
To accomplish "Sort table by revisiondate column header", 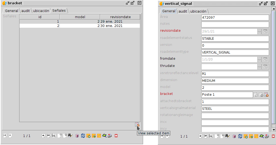I will click(120, 17).
